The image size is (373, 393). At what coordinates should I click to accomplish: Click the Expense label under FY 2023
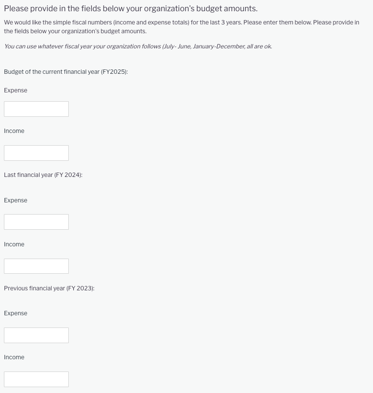click(16, 313)
